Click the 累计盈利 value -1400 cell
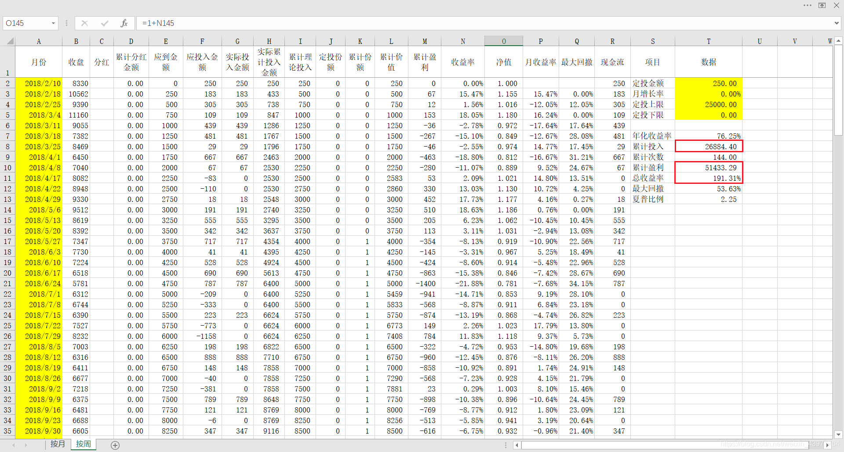Viewport: 844px width, 452px height. 425,283
